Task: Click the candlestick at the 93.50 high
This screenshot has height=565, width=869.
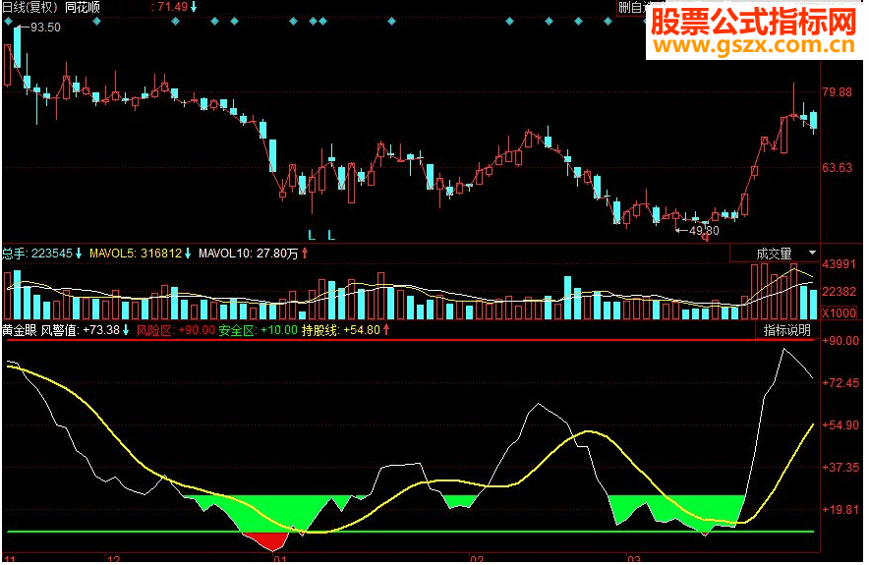Action: click(x=17, y=47)
